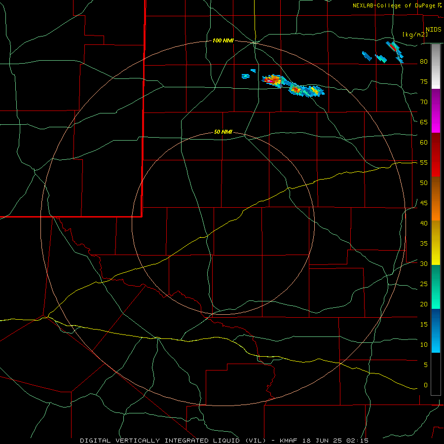Screen dimensions: 444x444
Task: Click the magenta-core storm cell echo
Action: 272,80
